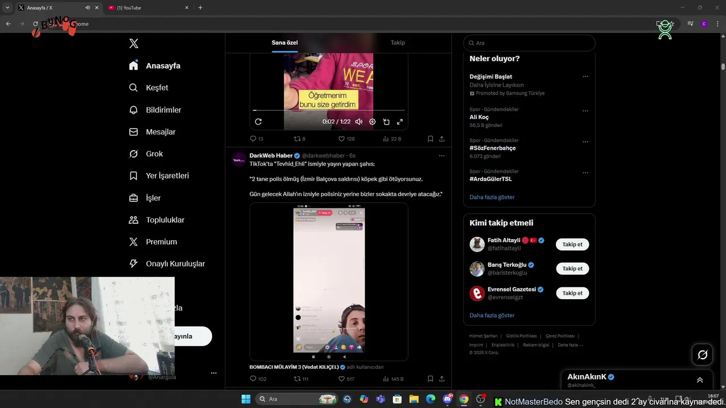Open the more menu on the DarkWeb Haber post
Screen dimensions: 726x408
click(442, 156)
